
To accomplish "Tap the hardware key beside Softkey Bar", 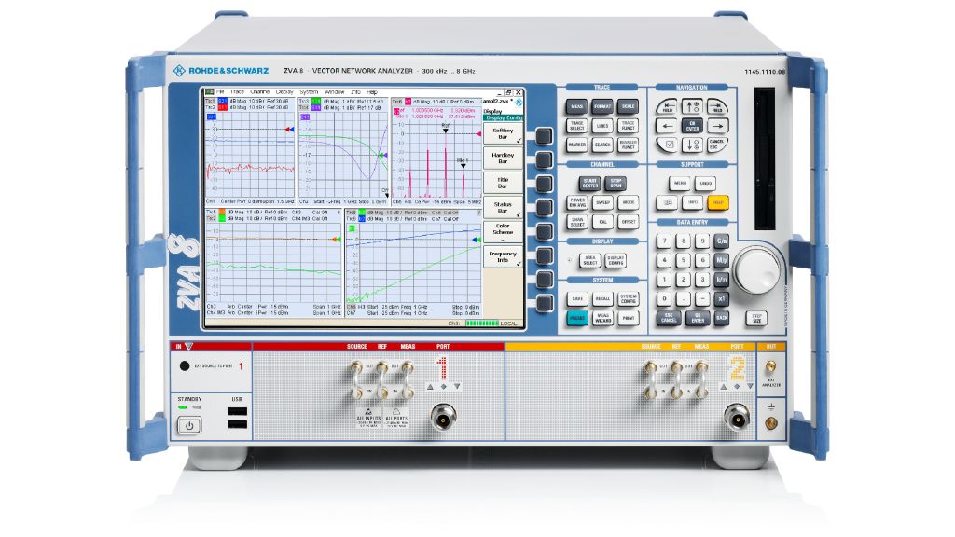I will tap(544, 135).
